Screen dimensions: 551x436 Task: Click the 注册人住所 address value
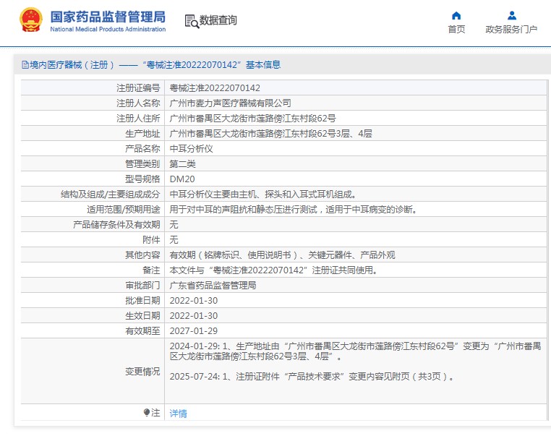(x=252, y=118)
